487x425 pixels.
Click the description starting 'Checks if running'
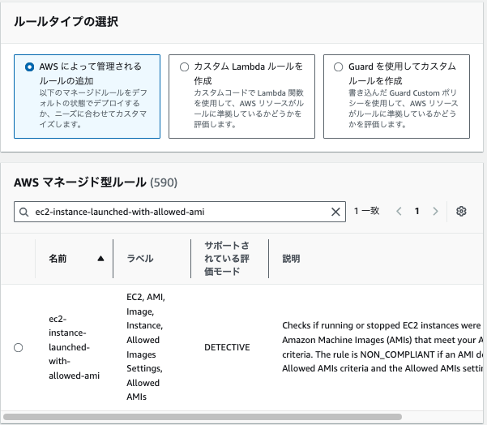[382, 347]
